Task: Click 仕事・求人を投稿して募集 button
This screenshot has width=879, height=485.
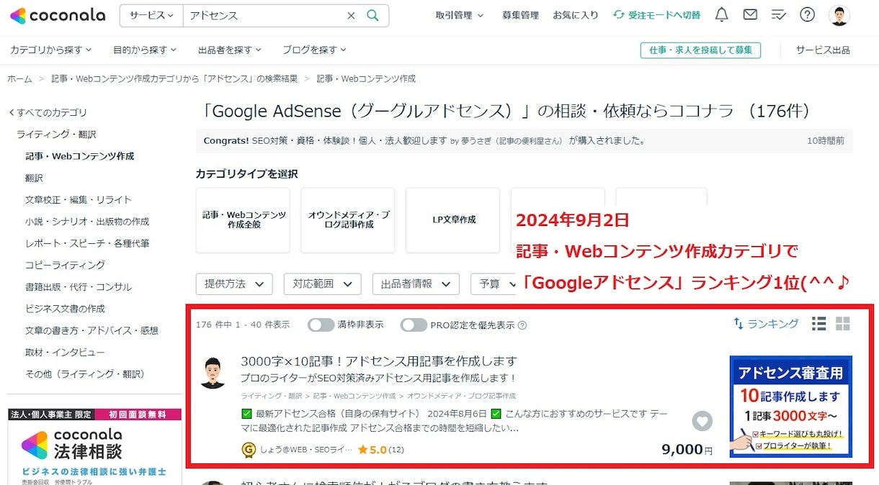Action: coord(700,50)
